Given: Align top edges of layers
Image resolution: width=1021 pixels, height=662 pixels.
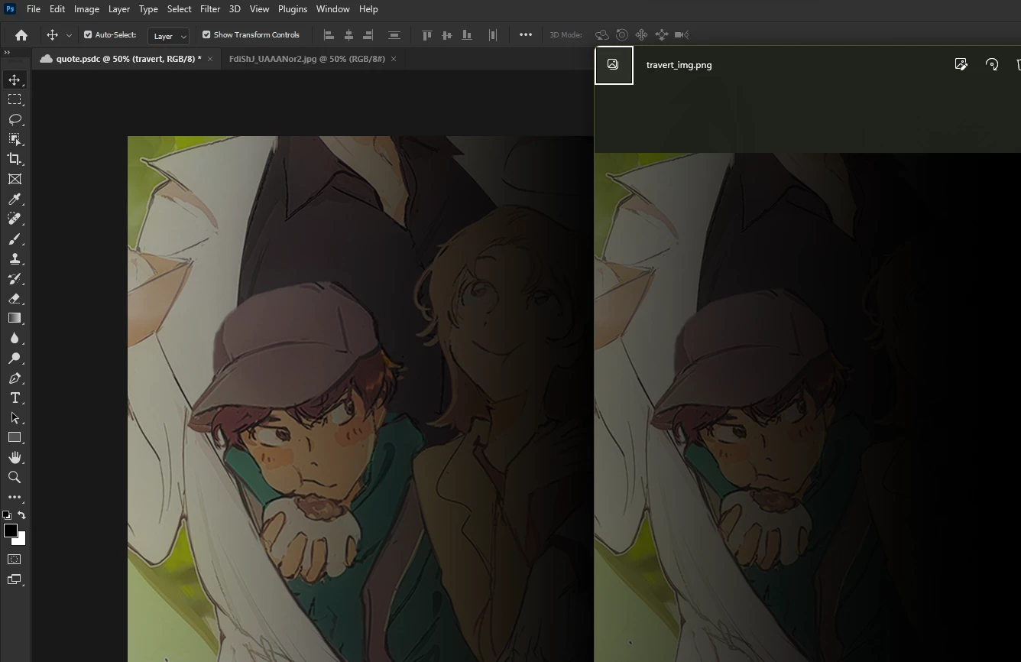Looking at the screenshot, I should [x=427, y=35].
